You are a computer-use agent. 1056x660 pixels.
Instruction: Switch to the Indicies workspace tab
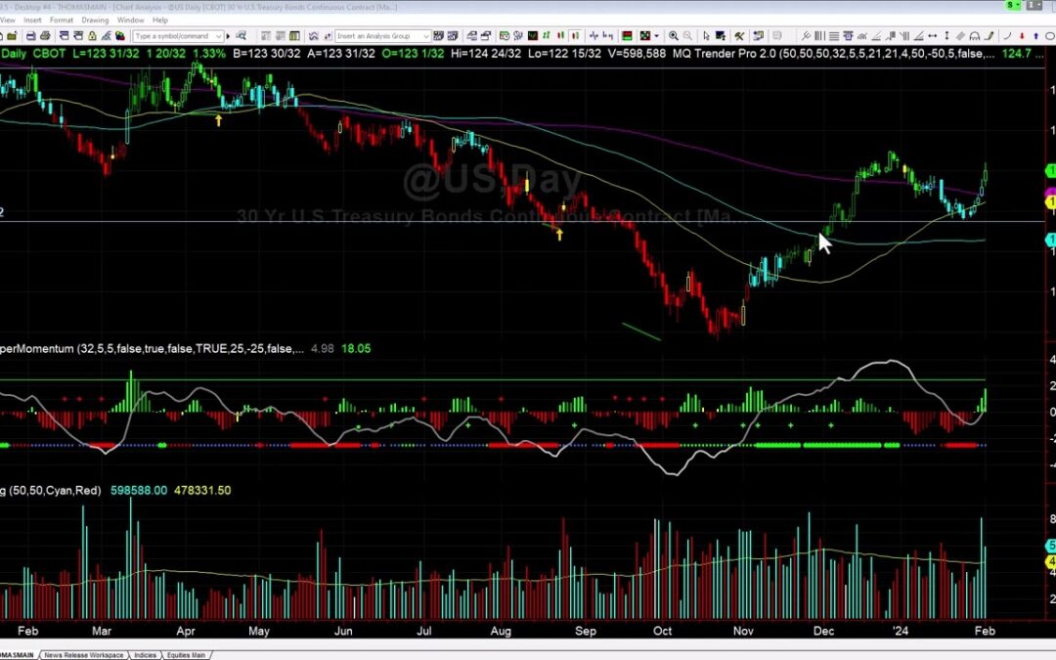coord(146,655)
